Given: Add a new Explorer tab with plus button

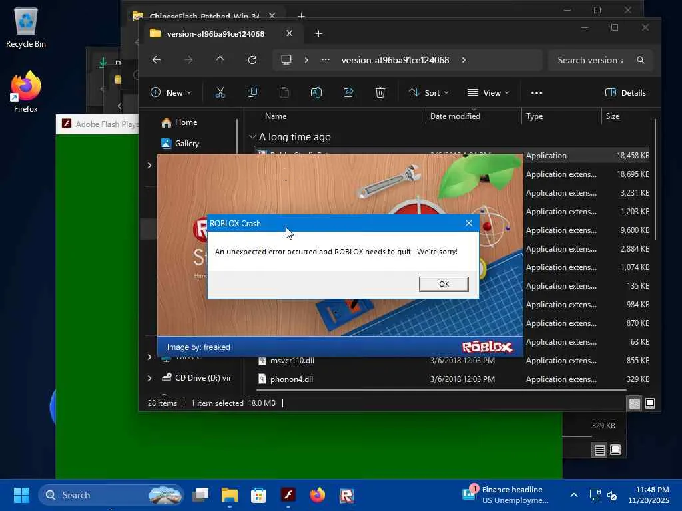Looking at the screenshot, I should [318, 33].
